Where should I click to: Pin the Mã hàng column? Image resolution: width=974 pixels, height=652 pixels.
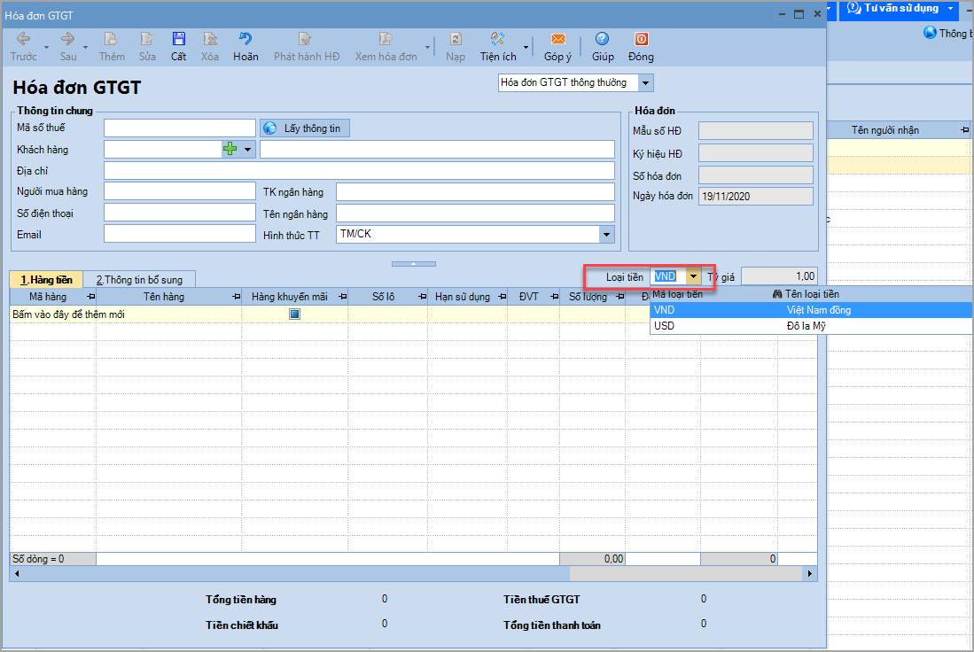[x=90, y=297]
